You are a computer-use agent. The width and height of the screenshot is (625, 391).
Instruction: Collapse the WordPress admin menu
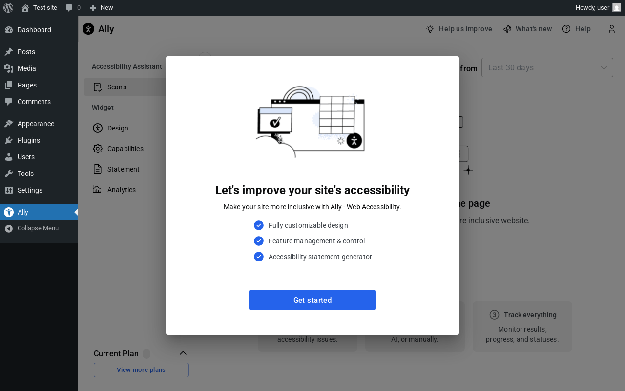click(x=39, y=228)
